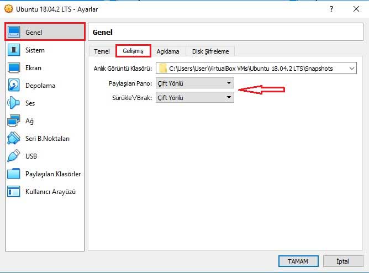369x273 pixels.
Task: Open Kullanıcı Arayüzü window icon
Action: [x=14, y=191]
